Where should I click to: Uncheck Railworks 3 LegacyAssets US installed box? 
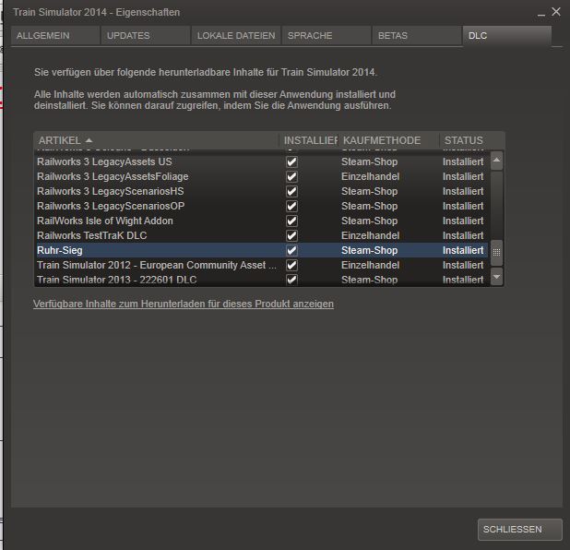[291, 161]
